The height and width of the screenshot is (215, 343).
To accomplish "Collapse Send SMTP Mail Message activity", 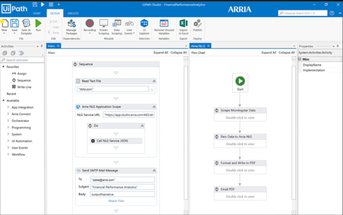I will click(x=154, y=170).
